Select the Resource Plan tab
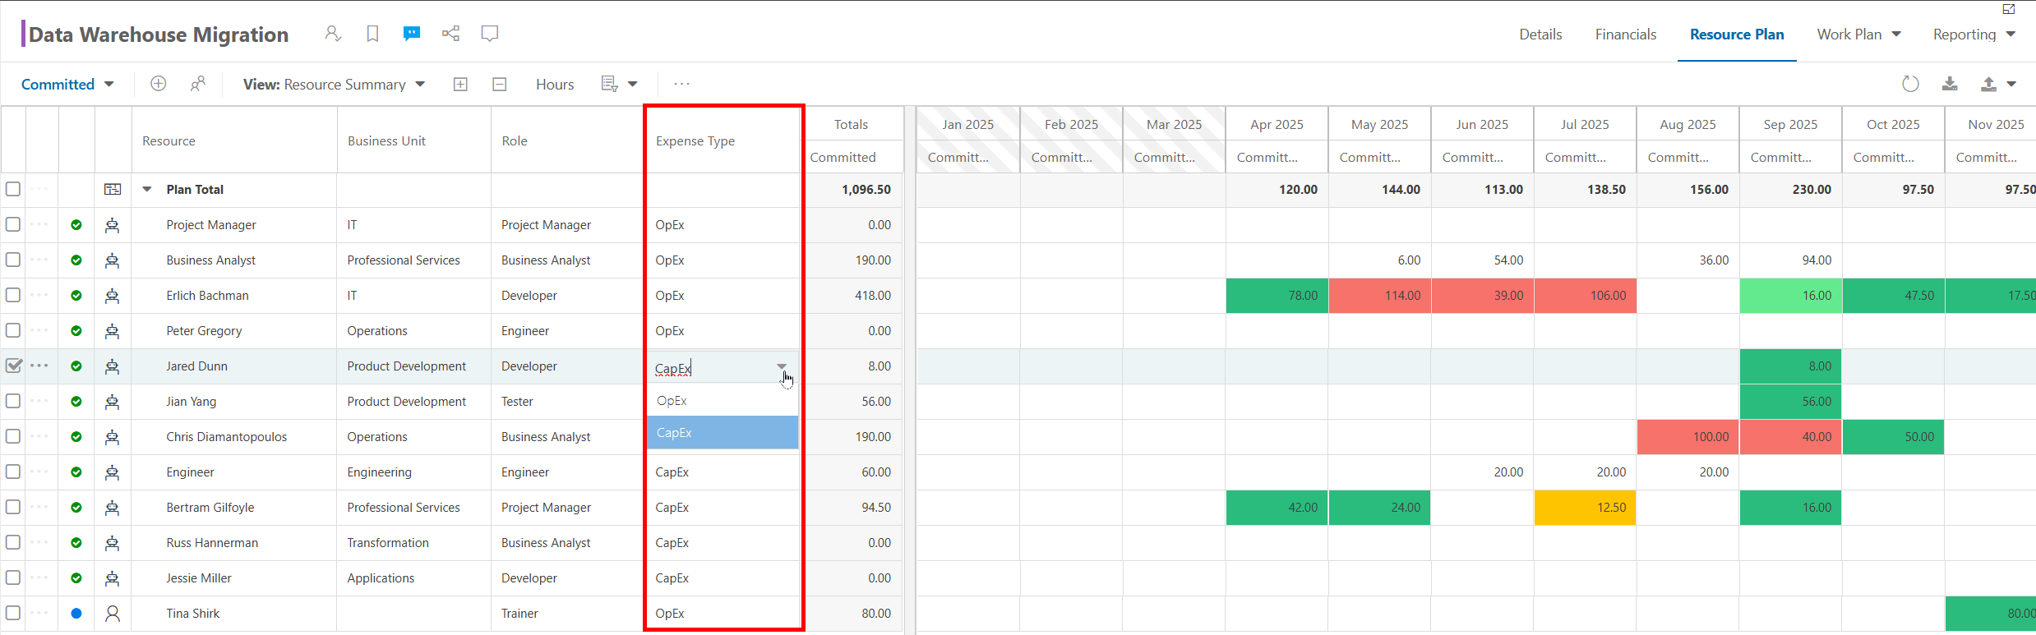The width and height of the screenshot is (2036, 635). [x=1737, y=34]
